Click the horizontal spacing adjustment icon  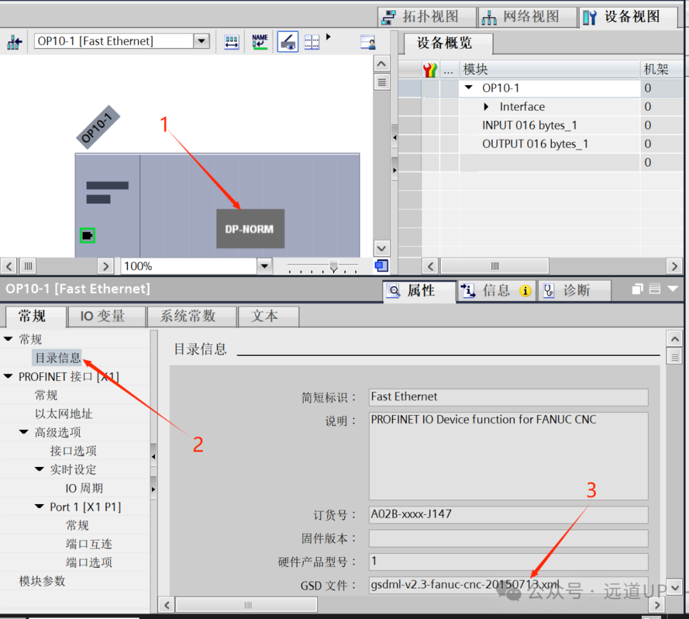[231, 42]
